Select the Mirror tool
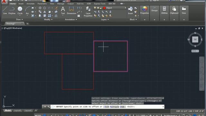 (45, 12)
